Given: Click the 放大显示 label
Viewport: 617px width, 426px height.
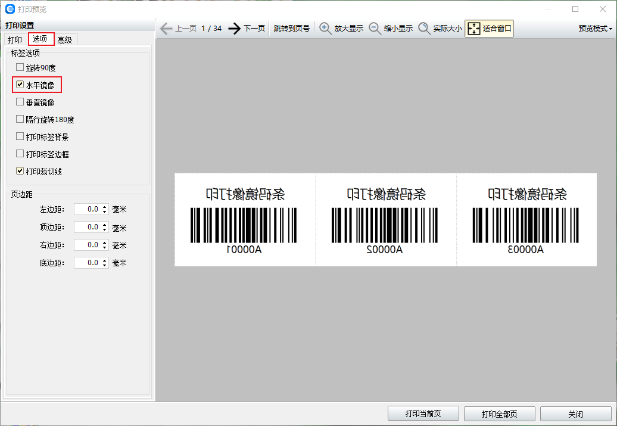Looking at the screenshot, I should click(349, 29).
